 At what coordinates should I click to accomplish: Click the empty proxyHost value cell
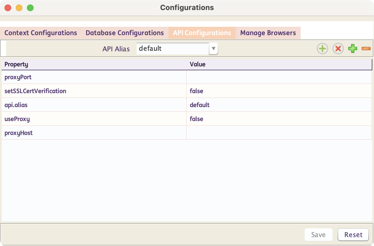point(279,133)
